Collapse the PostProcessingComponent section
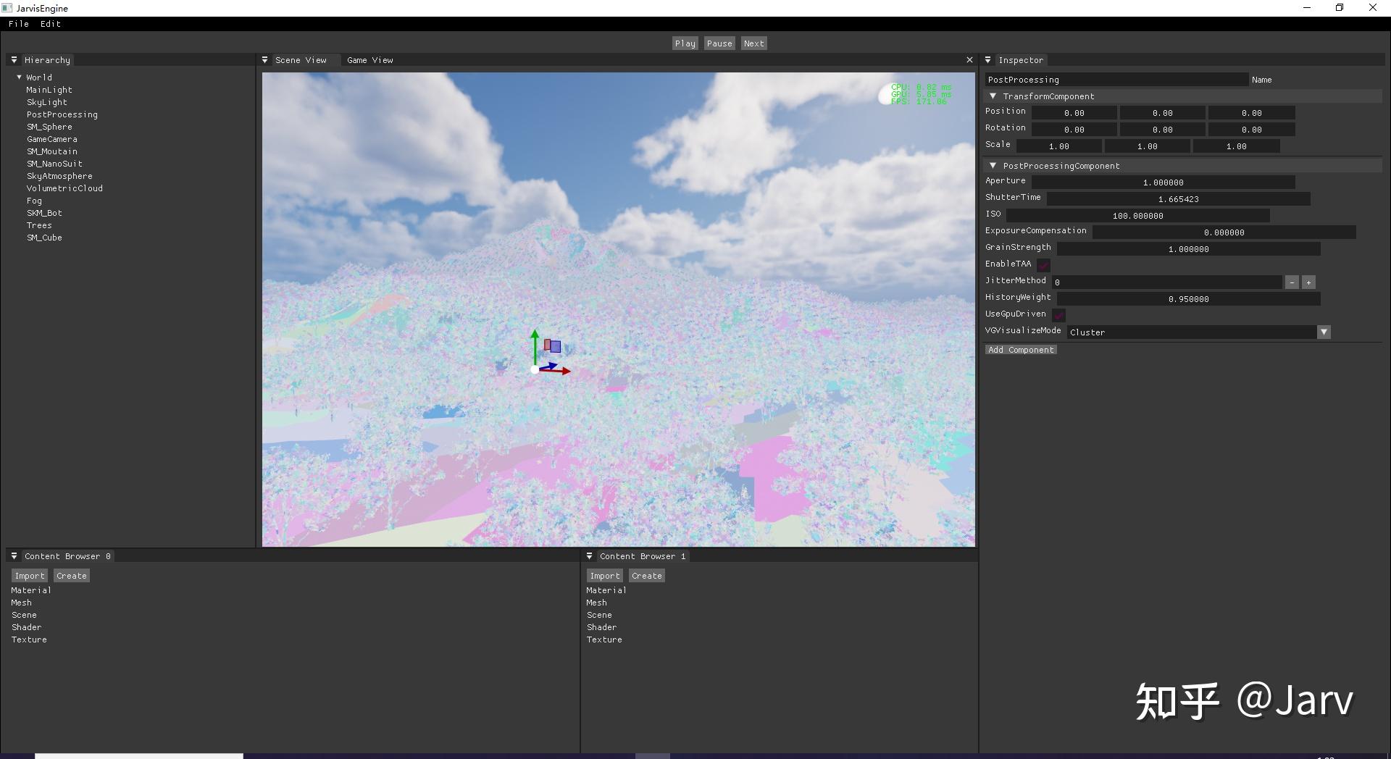 click(x=993, y=165)
